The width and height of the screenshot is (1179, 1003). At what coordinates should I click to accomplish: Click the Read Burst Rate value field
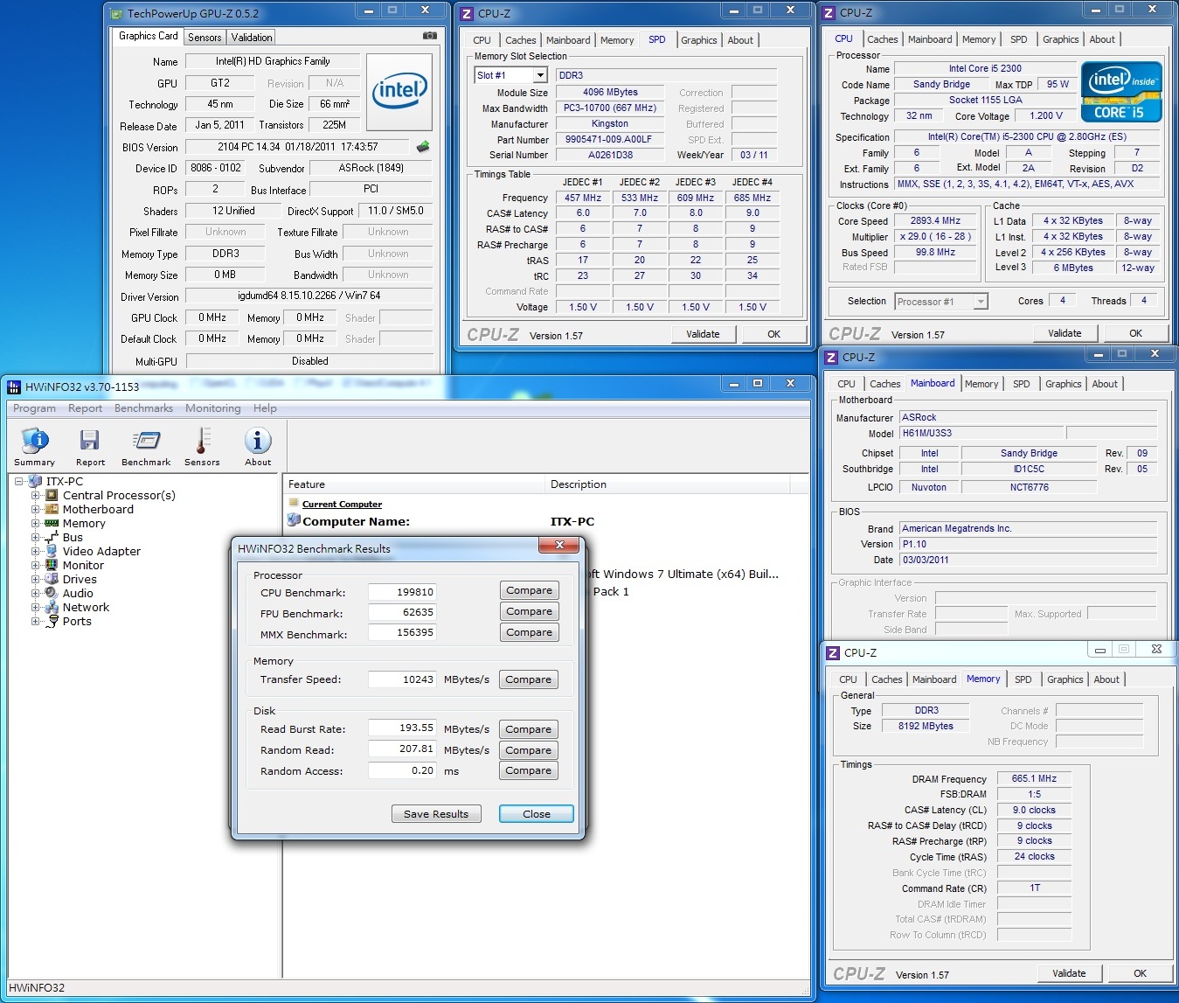pos(402,728)
